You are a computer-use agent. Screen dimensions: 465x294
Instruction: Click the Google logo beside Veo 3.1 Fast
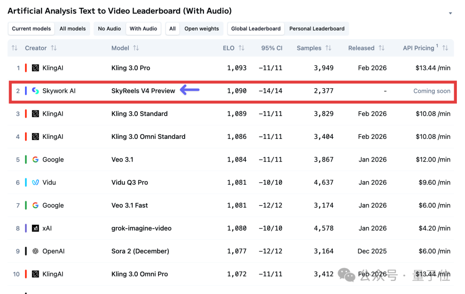point(35,205)
